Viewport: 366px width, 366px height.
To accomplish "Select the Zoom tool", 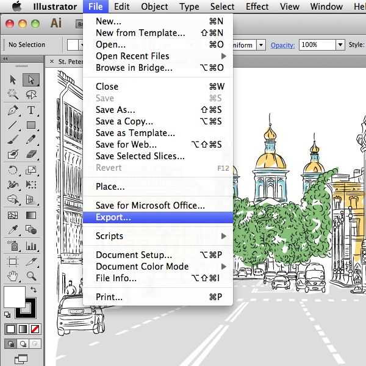I will (31, 276).
